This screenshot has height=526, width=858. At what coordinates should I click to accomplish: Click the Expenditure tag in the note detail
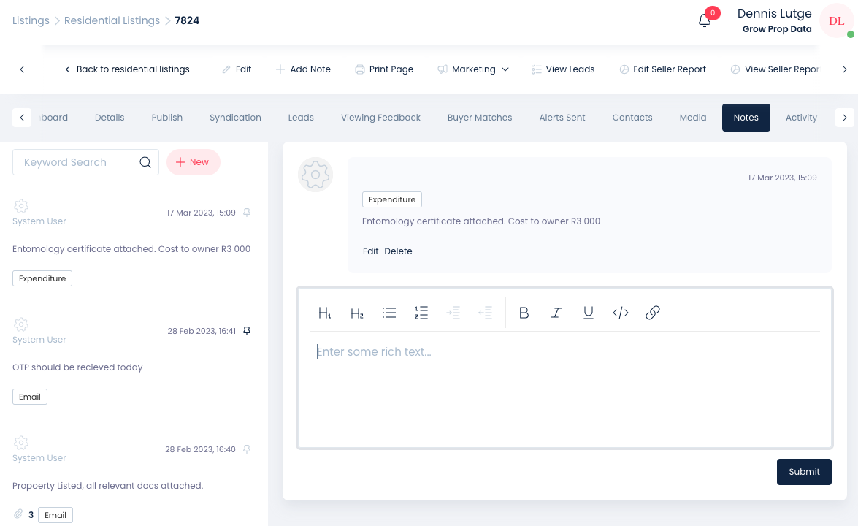[x=392, y=199]
